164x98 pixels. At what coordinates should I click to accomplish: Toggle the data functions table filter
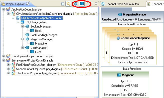pyautogui.click(x=82, y=4)
